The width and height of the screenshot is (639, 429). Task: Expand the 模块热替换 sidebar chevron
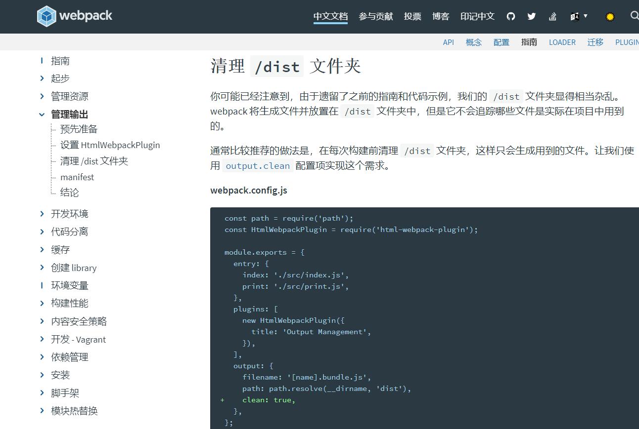(x=42, y=411)
